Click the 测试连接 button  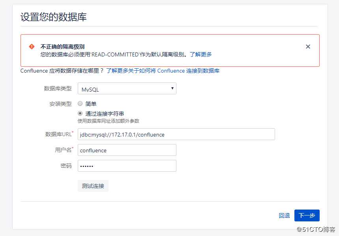93,186
